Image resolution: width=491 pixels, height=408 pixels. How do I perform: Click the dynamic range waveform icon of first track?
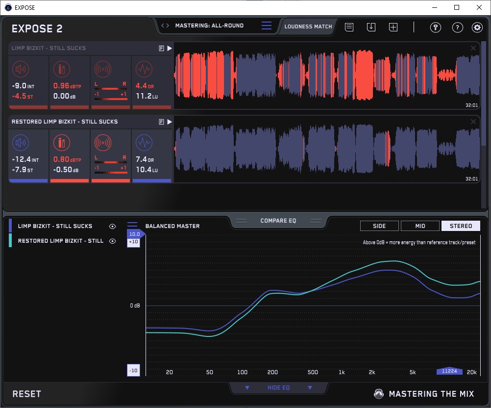coord(144,69)
